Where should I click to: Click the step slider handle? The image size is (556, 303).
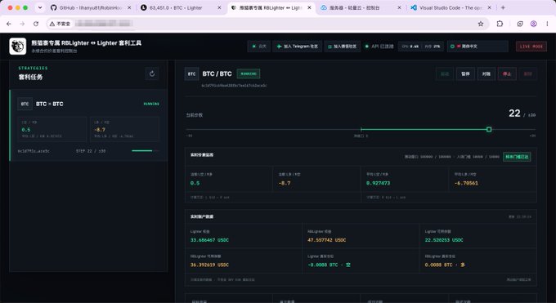(489, 129)
